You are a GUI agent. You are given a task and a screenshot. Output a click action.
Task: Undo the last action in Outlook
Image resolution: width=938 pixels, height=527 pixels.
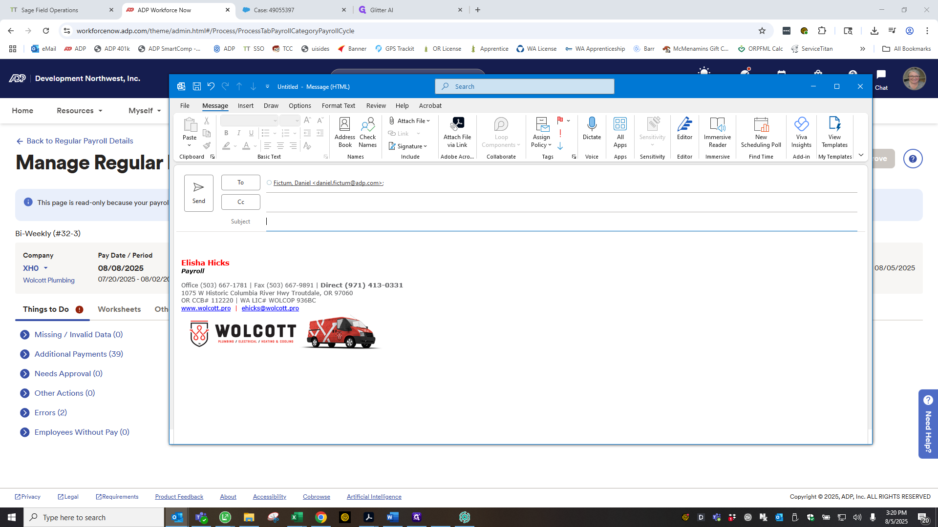pos(211,86)
